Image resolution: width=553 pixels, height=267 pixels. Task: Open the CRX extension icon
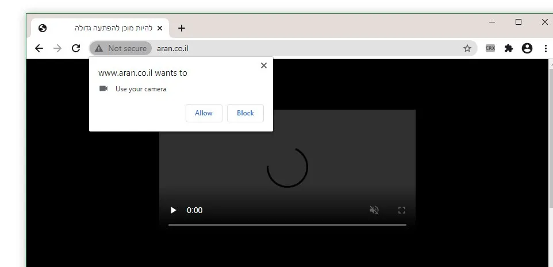click(490, 48)
